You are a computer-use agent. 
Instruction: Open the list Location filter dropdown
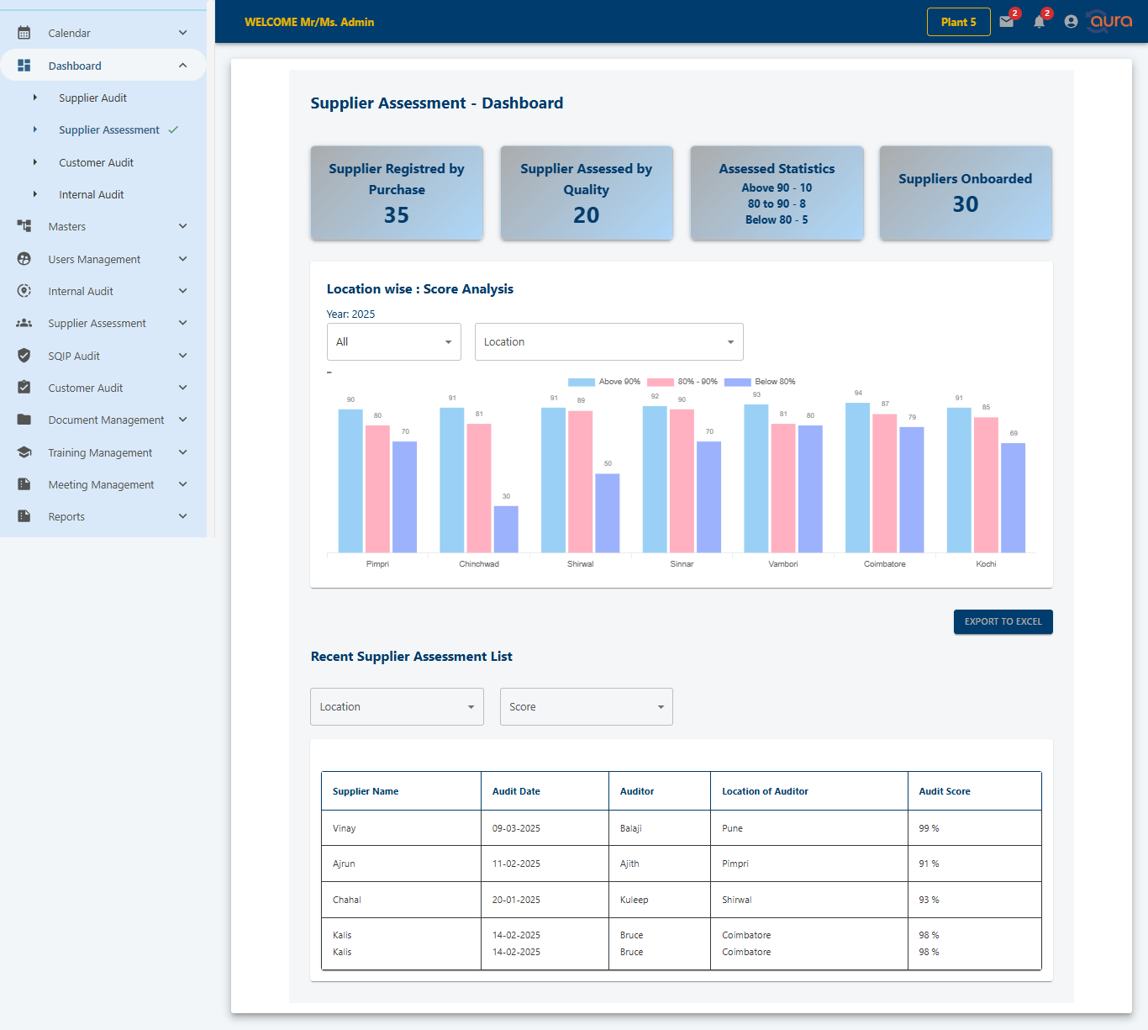398,707
